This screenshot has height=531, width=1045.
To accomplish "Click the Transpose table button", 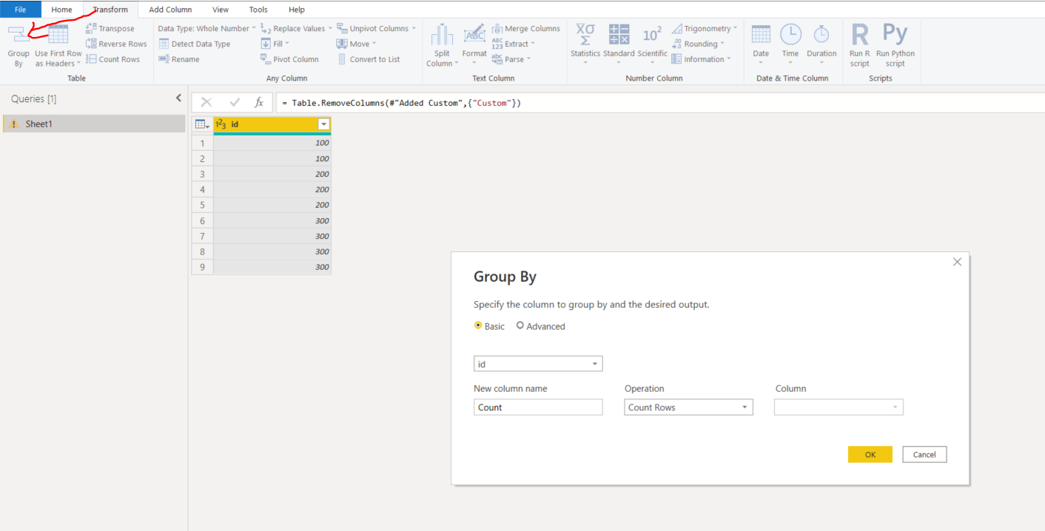I will coord(110,28).
